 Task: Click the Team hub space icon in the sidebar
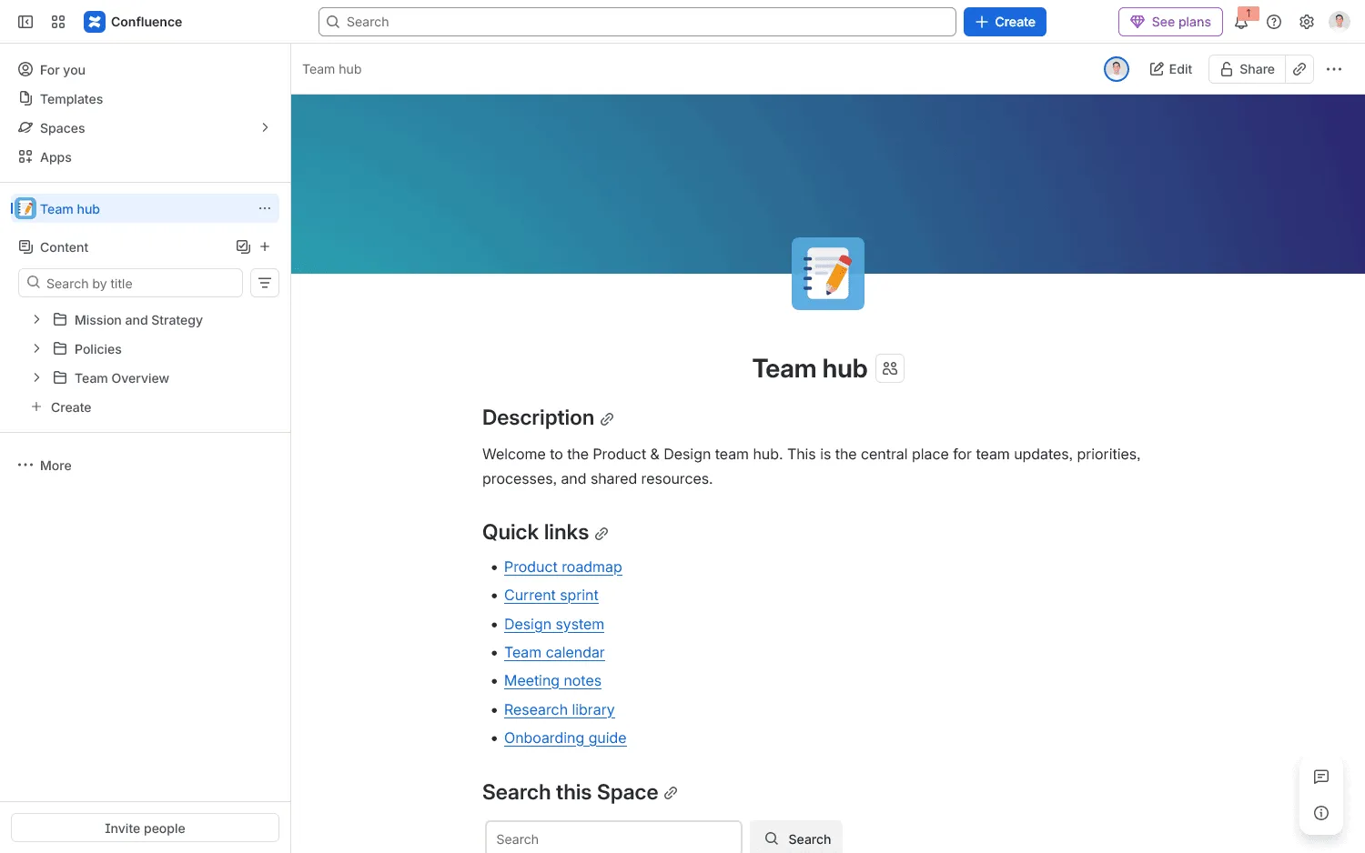coord(25,208)
